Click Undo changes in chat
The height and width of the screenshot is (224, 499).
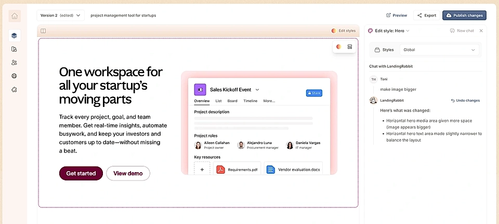[x=465, y=100]
